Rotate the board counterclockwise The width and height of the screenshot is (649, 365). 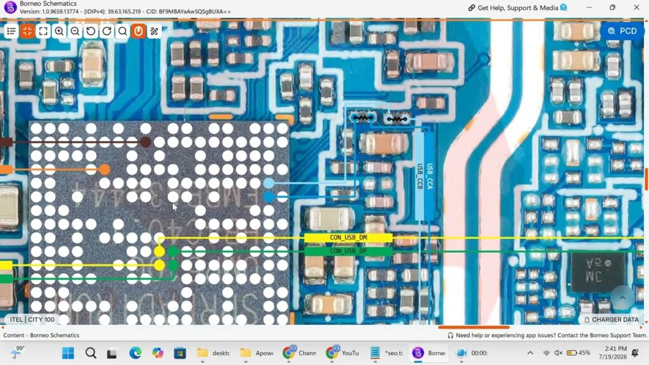click(91, 31)
